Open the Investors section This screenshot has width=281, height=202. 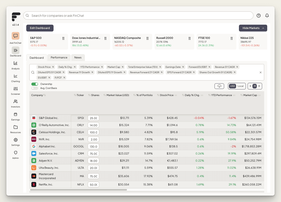point(16,103)
